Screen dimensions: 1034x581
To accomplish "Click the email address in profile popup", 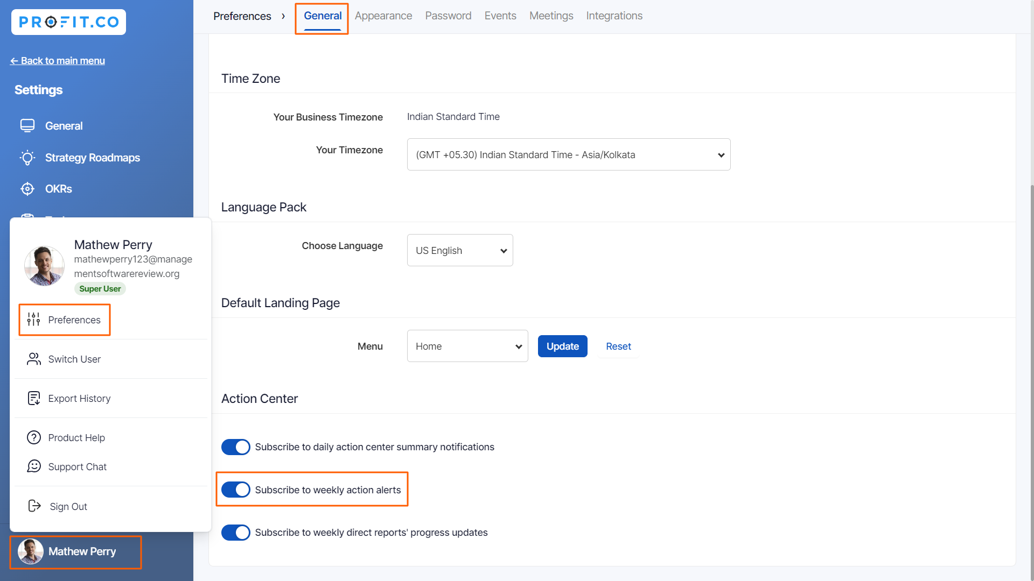I will pyautogui.click(x=133, y=266).
